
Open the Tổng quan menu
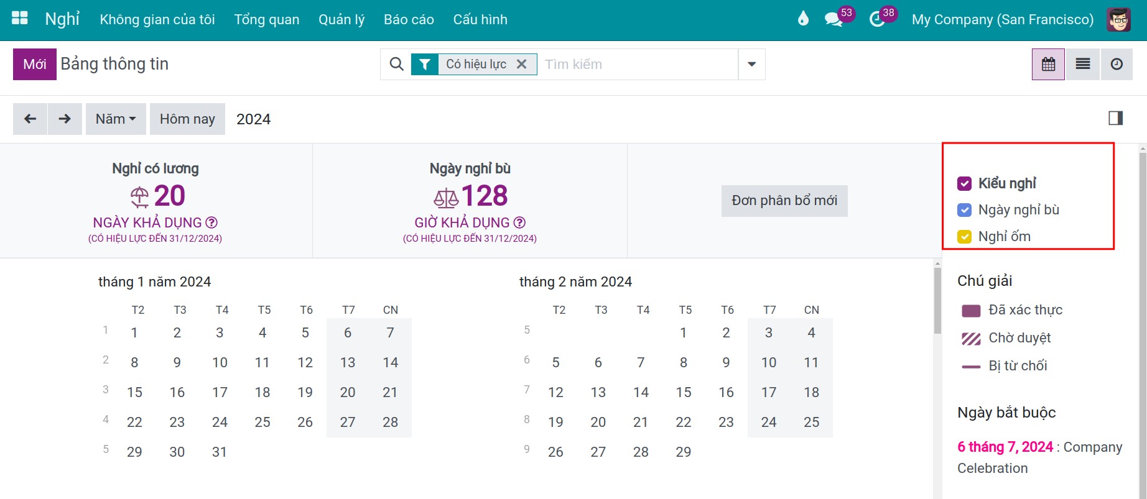pos(267,19)
